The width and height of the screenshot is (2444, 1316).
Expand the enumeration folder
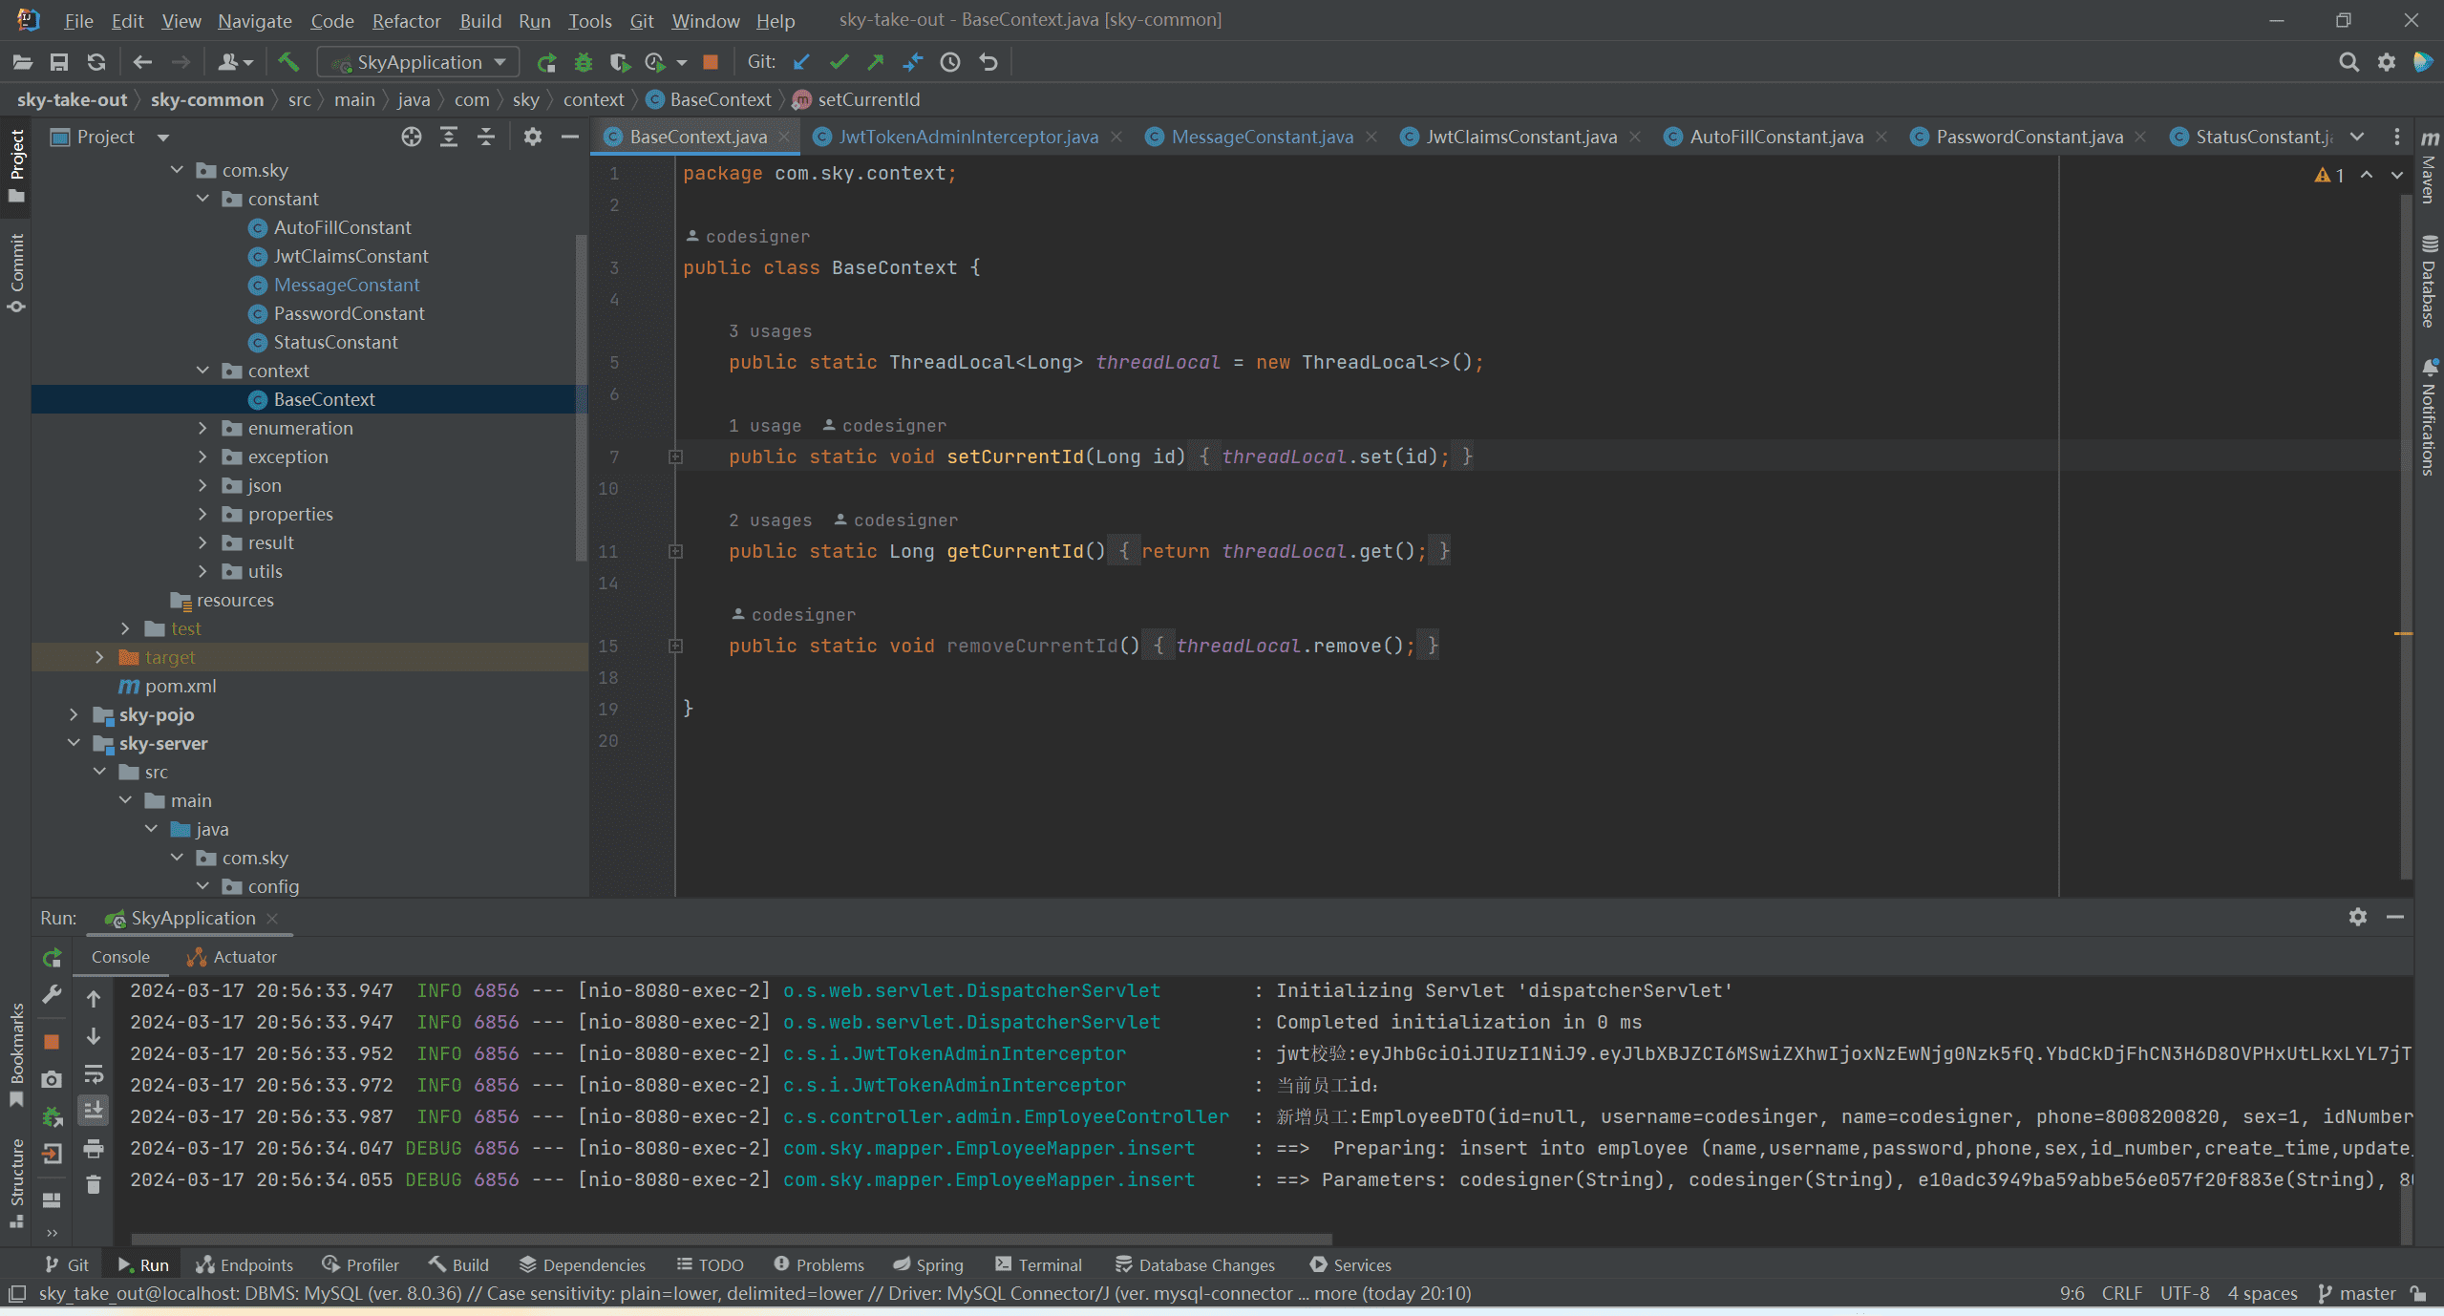[x=202, y=428]
